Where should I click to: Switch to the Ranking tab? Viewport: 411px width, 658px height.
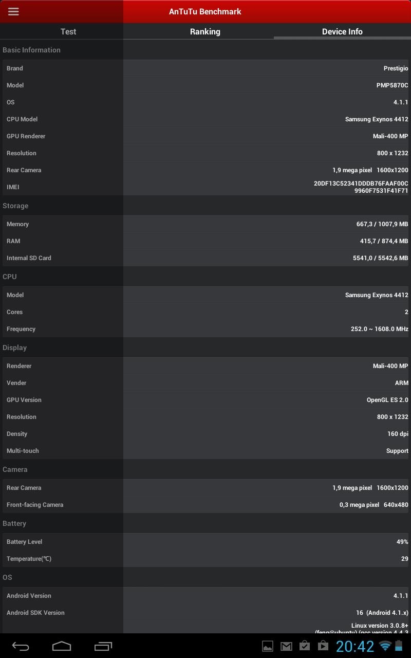pyautogui.click(x=205, y=31)
